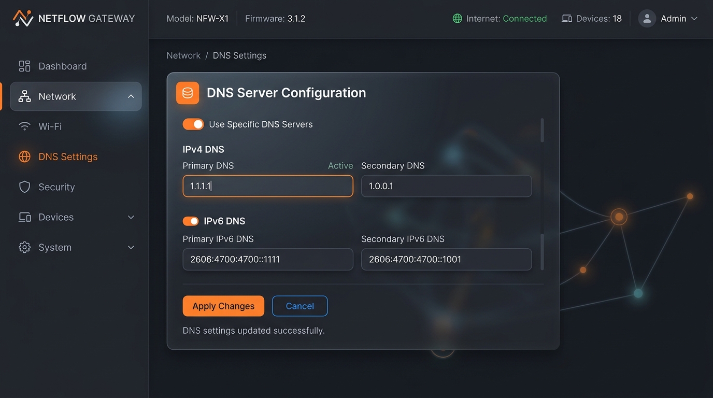Click the Dashboard grid icon
Screen dimensions: 713x398
pyautogui.click(x=24, y=66)
